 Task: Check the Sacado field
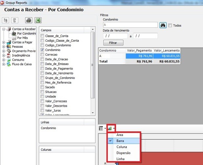(42, 87)
